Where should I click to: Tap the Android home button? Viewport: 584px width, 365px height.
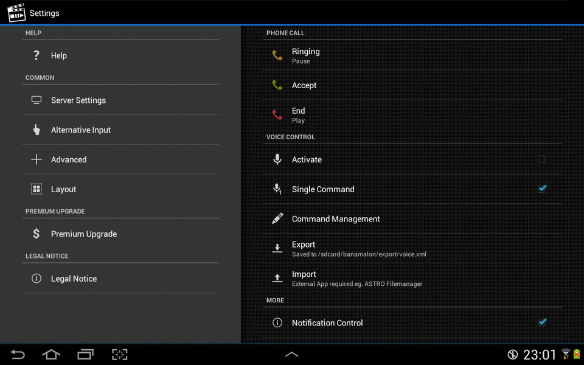pyautogui.click(x=51, y=354)
